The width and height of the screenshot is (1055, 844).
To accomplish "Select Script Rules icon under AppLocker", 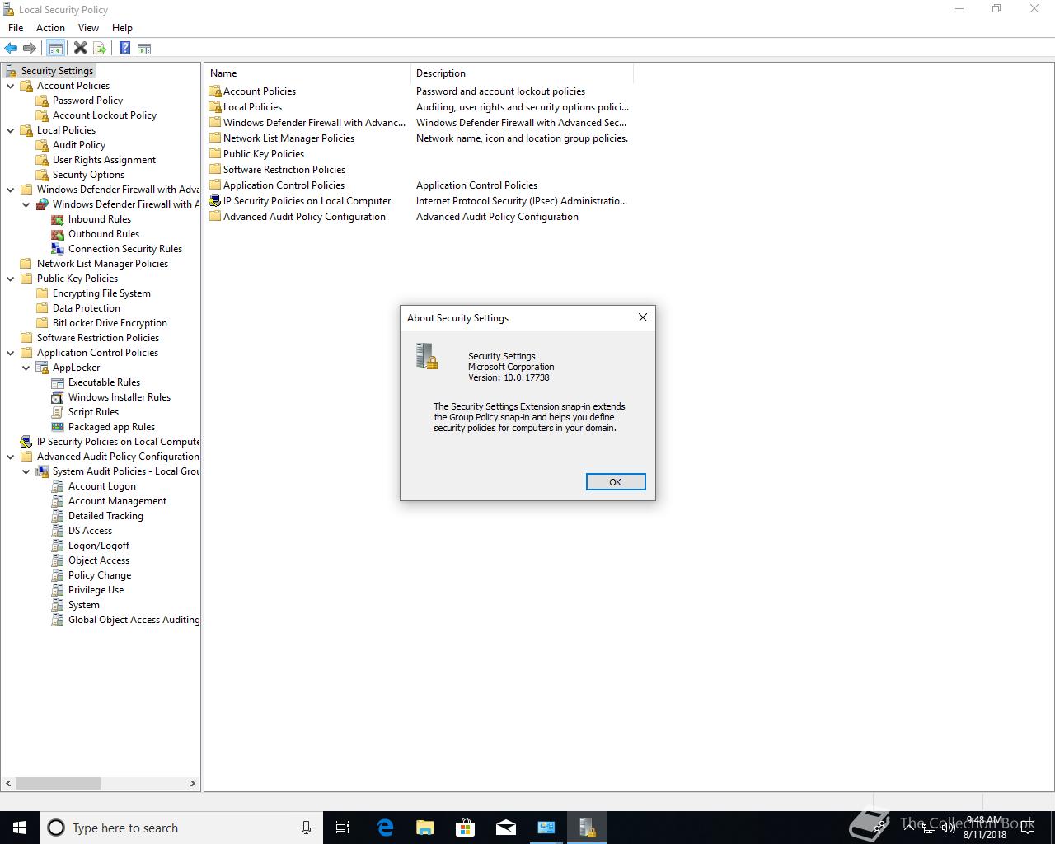I will pos(58,412).
